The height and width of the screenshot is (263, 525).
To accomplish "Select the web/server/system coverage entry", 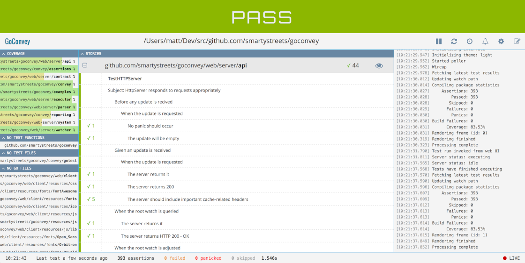I will pos(36,122).
